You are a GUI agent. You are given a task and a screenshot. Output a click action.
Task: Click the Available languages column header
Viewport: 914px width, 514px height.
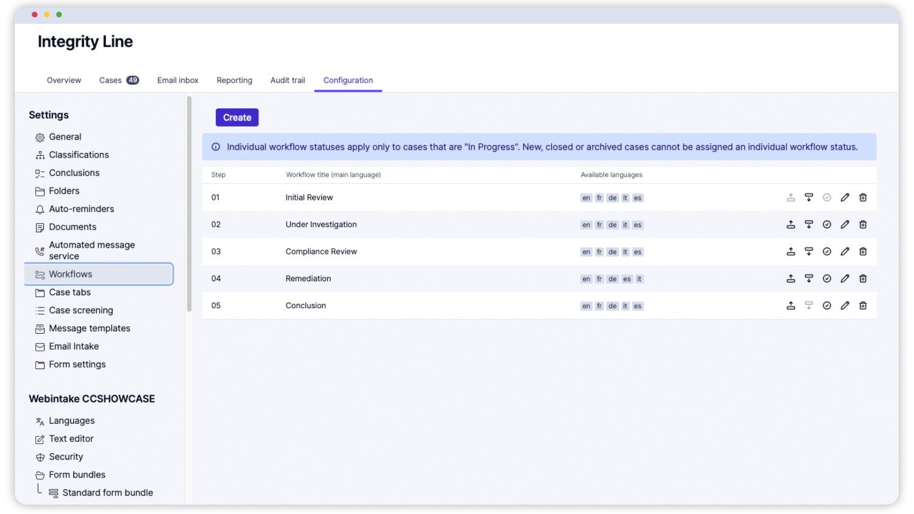coord(611,175)
